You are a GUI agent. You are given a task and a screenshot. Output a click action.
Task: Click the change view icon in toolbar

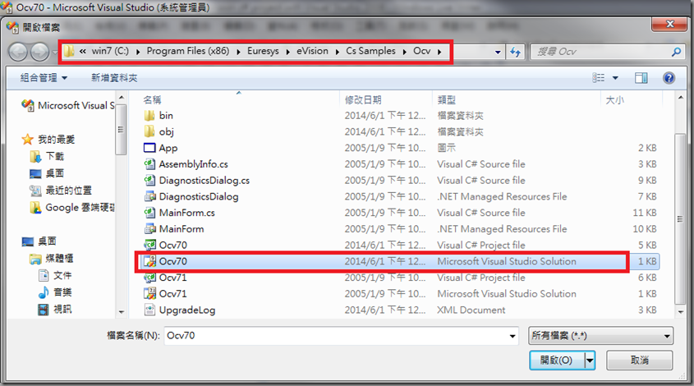click(599, 78)
